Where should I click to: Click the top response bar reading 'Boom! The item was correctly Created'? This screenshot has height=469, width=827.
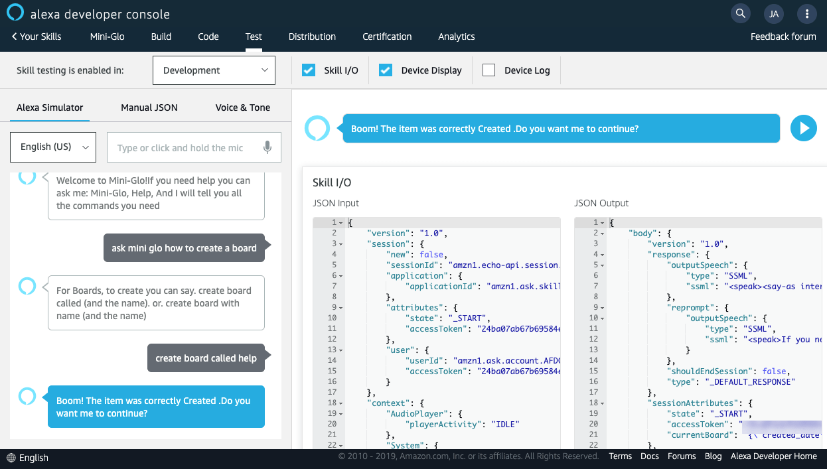561,129
